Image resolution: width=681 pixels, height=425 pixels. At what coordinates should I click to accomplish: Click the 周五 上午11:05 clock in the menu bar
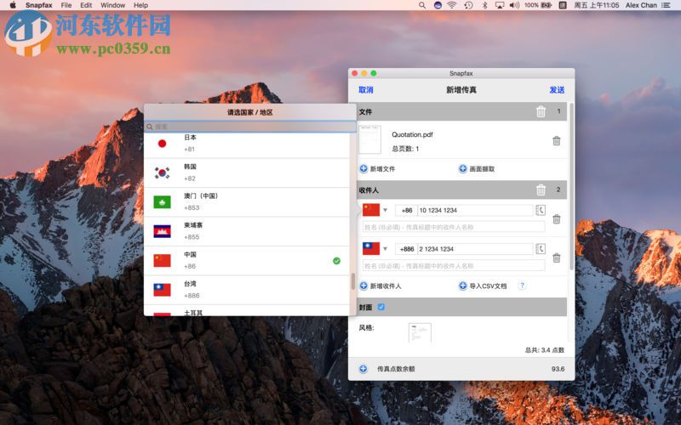click(x=597, y=5)
